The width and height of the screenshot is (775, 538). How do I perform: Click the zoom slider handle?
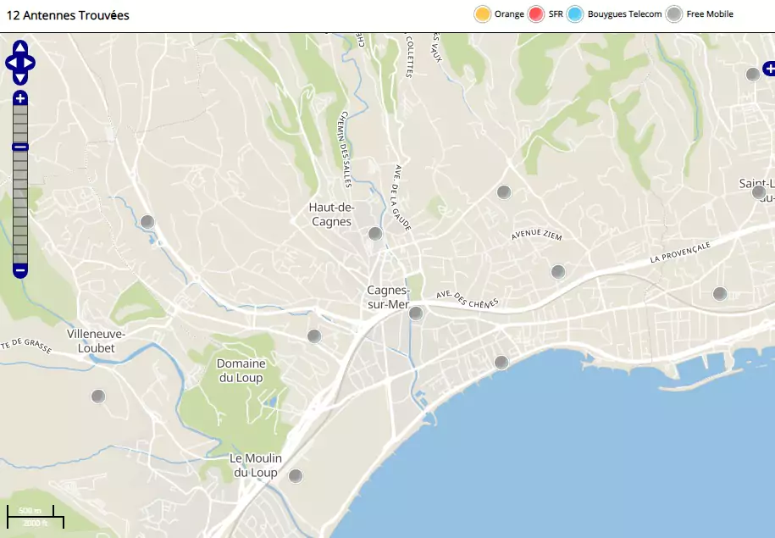pyautogui.click(x=20, y=147)
